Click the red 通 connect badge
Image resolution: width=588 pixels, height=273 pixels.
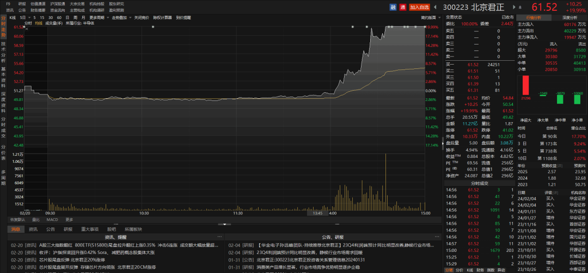click(402, 7)
